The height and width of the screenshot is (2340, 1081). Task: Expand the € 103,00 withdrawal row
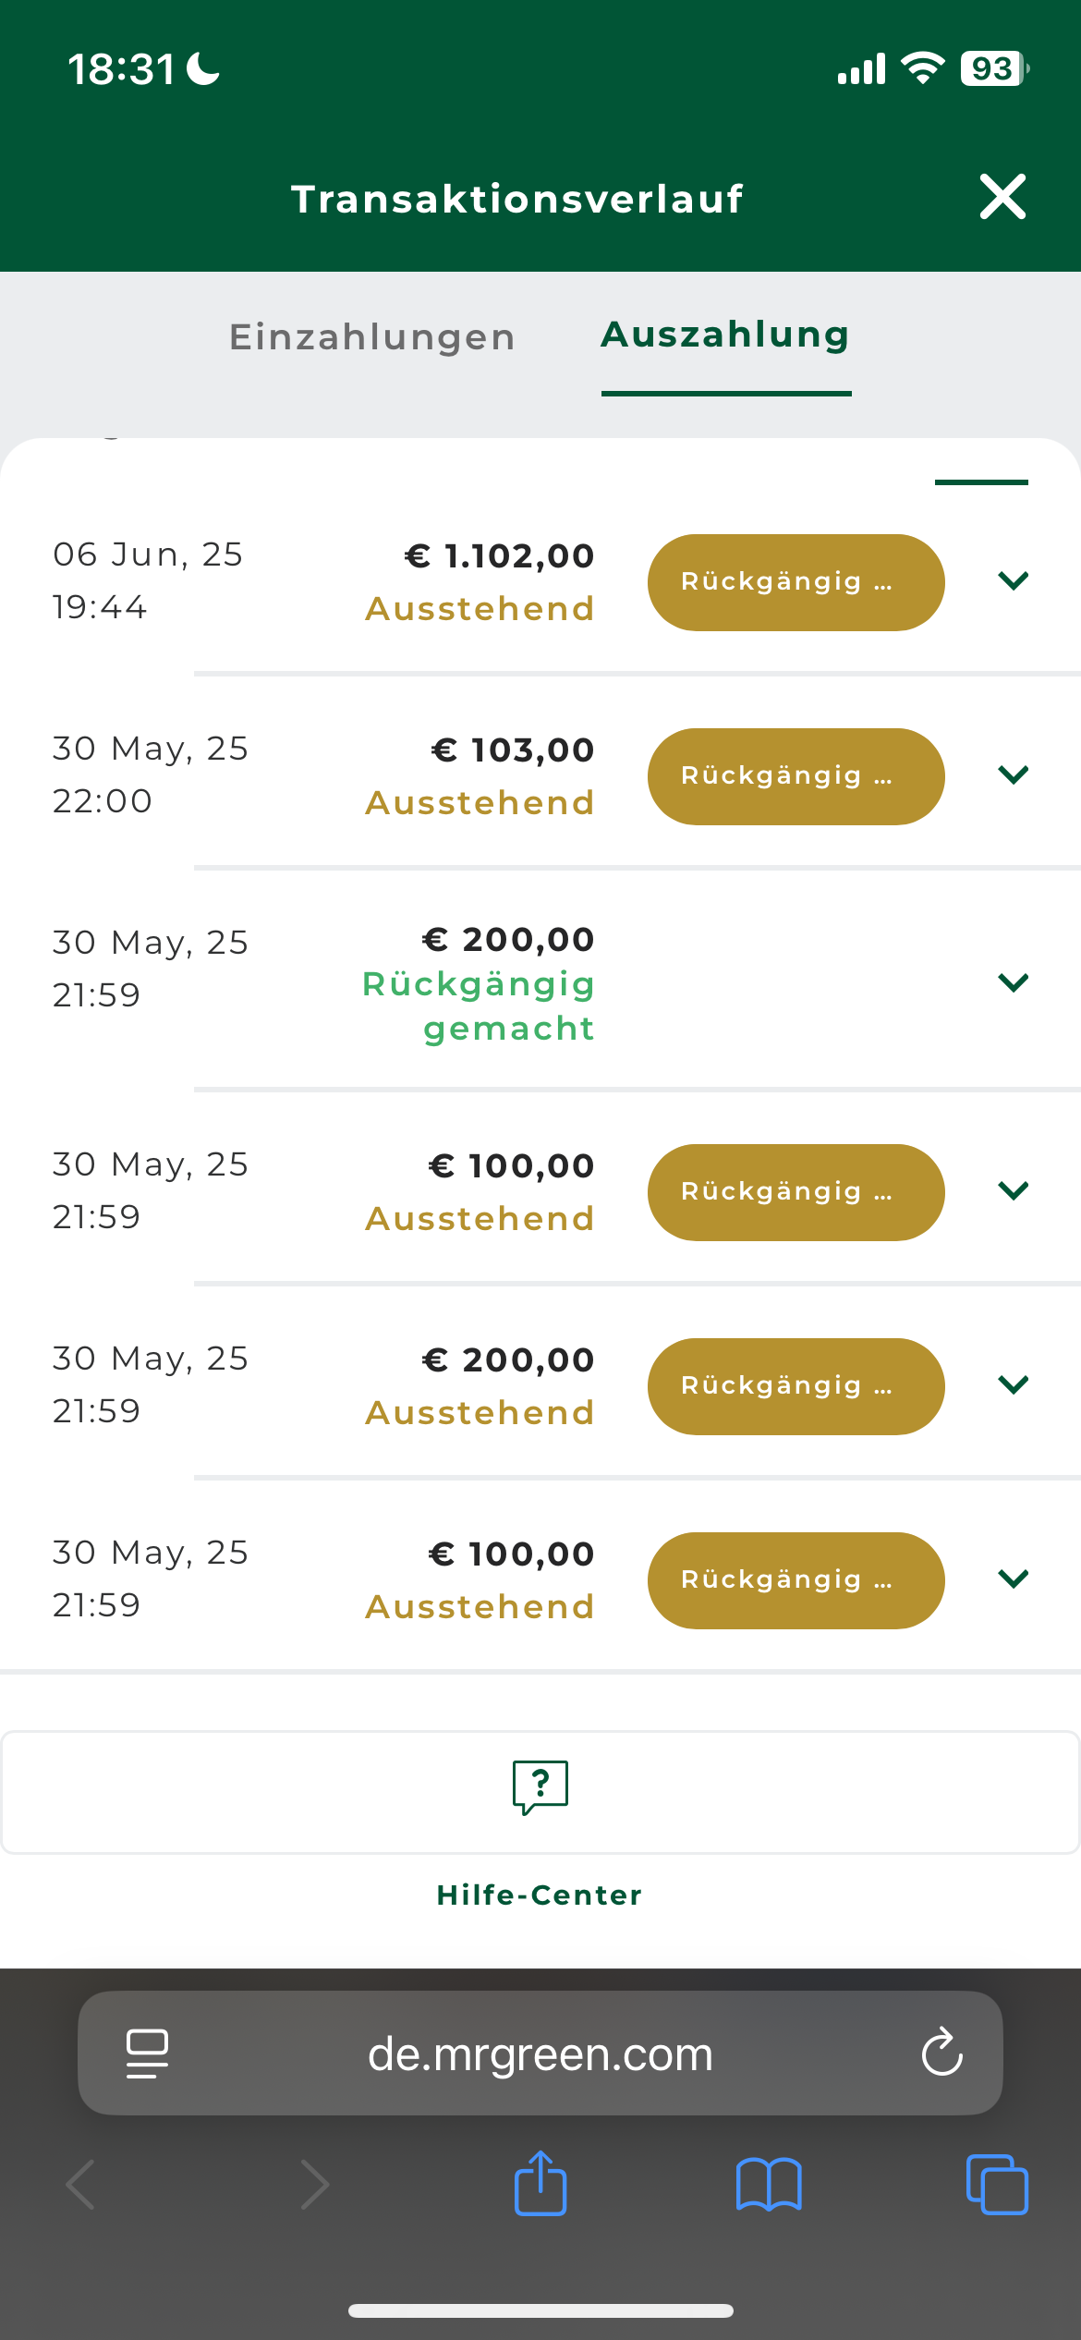tap(1014, 774)
